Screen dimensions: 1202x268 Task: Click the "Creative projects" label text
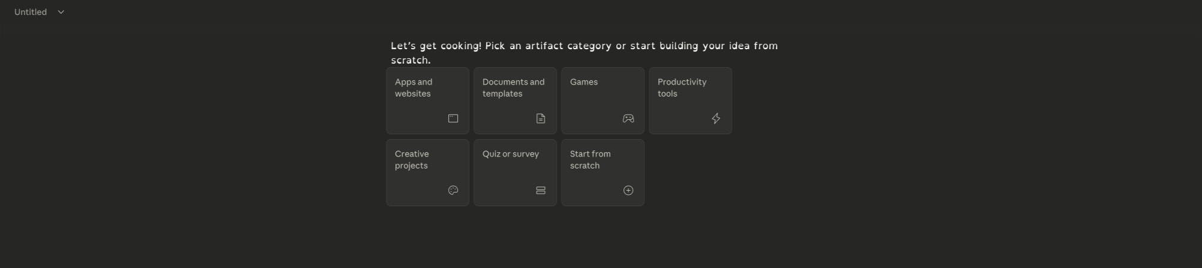point(412,159)
